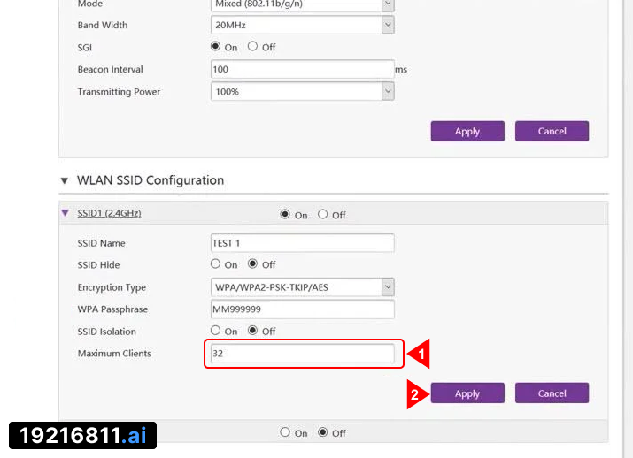This screenshot has width=633, height=458.
Task: Collapse the SSID1 (2.4GHz) purple triangle
Action: 65,213
